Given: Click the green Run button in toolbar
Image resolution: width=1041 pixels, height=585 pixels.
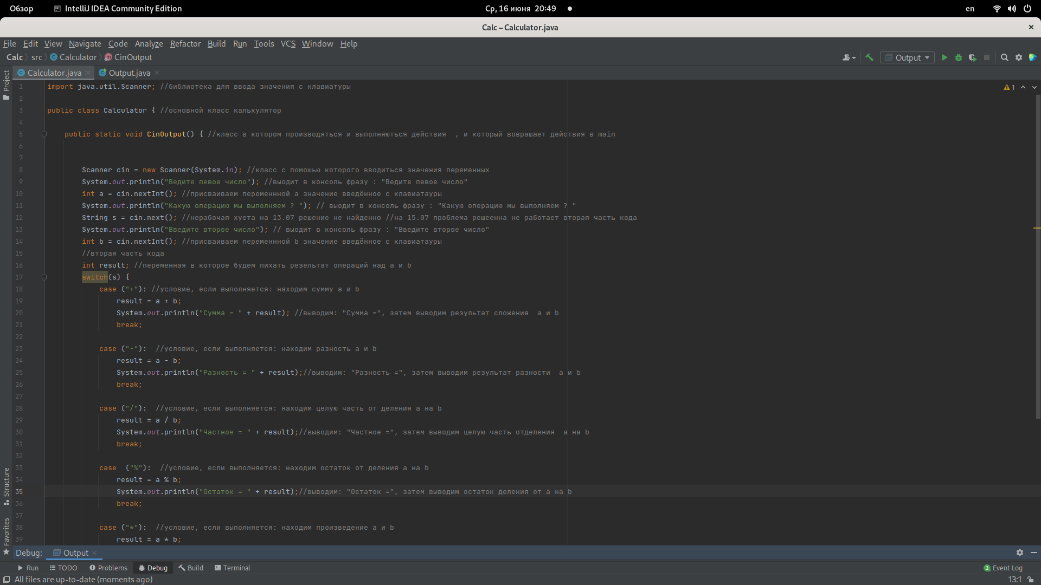Looking at the screenshot, I should coord(944,57).
